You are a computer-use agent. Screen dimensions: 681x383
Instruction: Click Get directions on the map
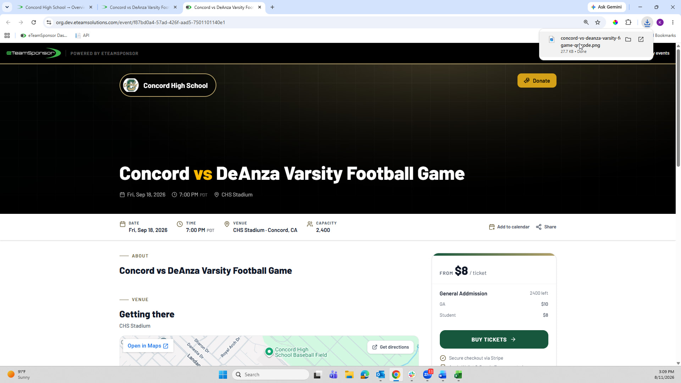(x=391, y=347)
